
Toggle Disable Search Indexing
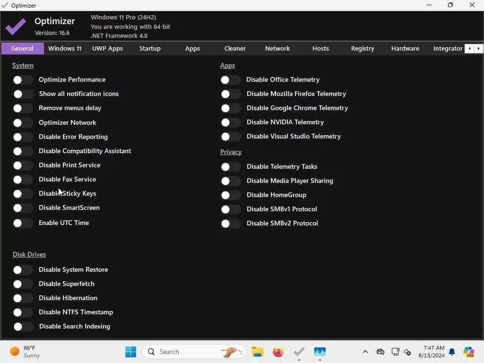23,327
